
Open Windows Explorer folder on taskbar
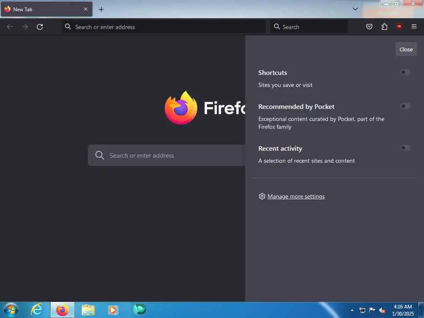coord(88,310)
